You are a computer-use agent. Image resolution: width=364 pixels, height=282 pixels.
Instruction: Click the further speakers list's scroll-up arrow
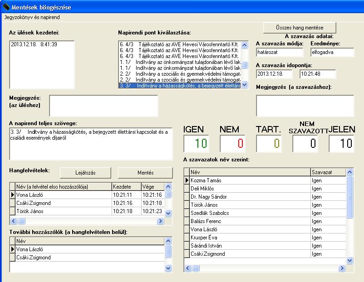point(168,241)
